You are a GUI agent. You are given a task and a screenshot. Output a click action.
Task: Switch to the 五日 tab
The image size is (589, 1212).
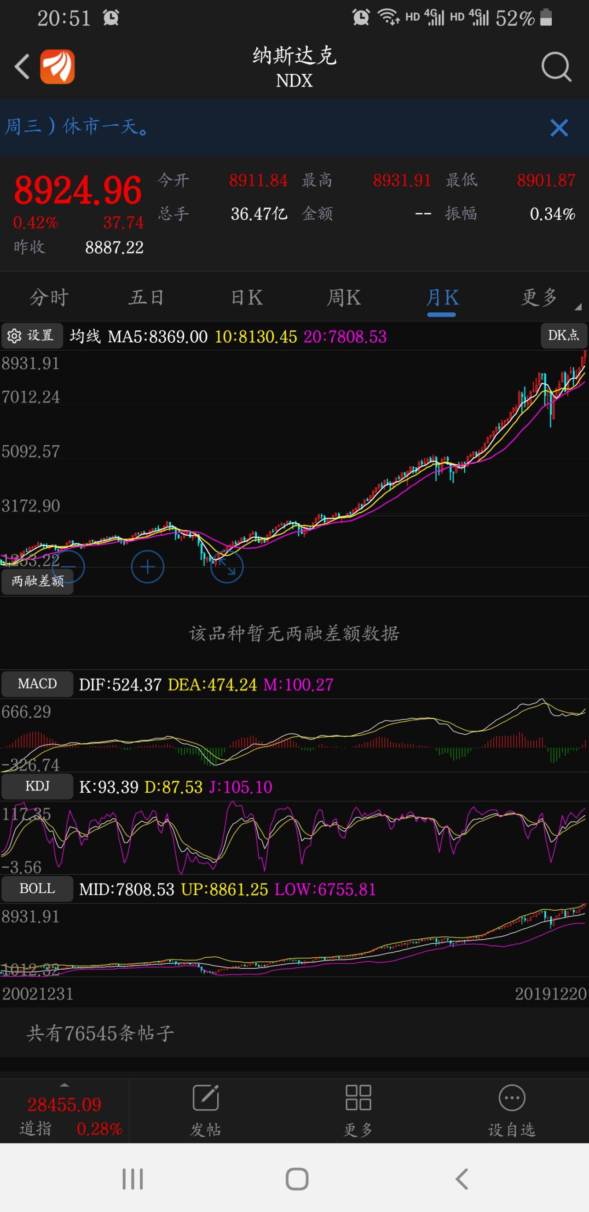[x=147, y=297]
